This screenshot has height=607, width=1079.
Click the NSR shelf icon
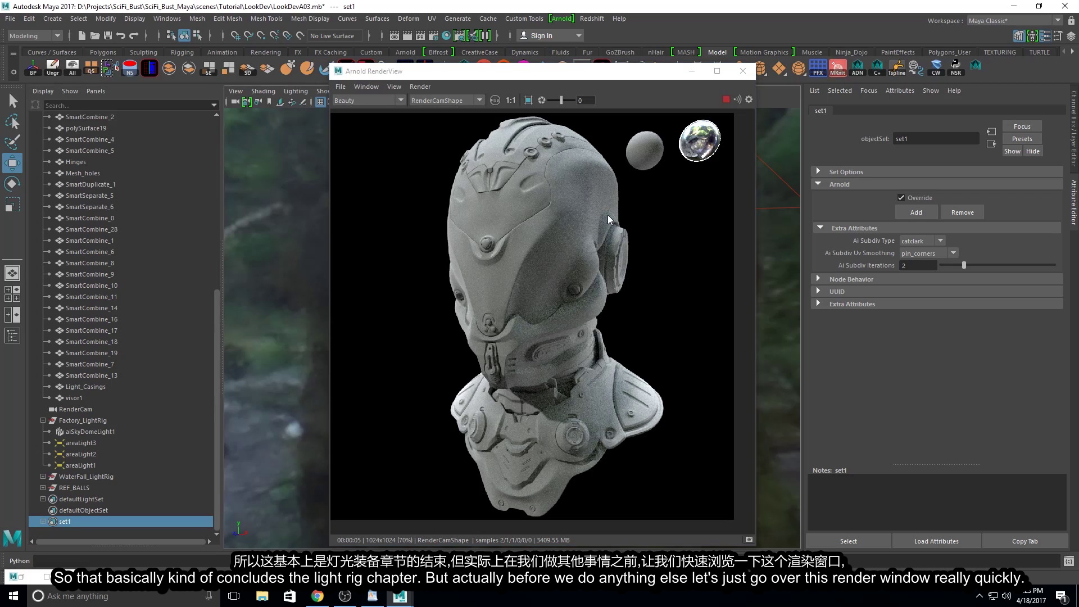pos(956,68)
